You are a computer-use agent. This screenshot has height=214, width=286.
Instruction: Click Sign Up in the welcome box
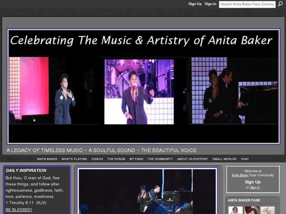(x=253, y=182)
